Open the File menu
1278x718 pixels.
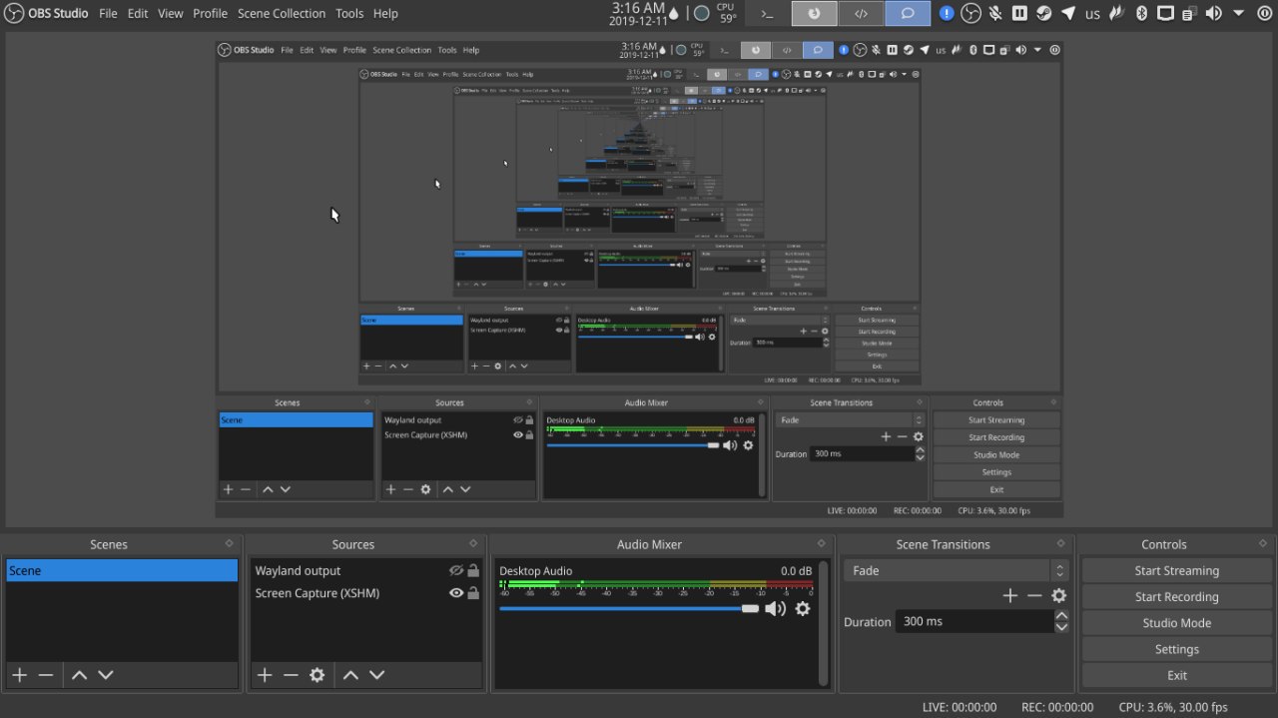pos(108,13)
